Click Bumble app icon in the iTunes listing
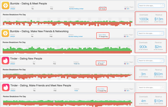Screen dimensions: 168x107 pyautogui.click(x=5, y=5)
